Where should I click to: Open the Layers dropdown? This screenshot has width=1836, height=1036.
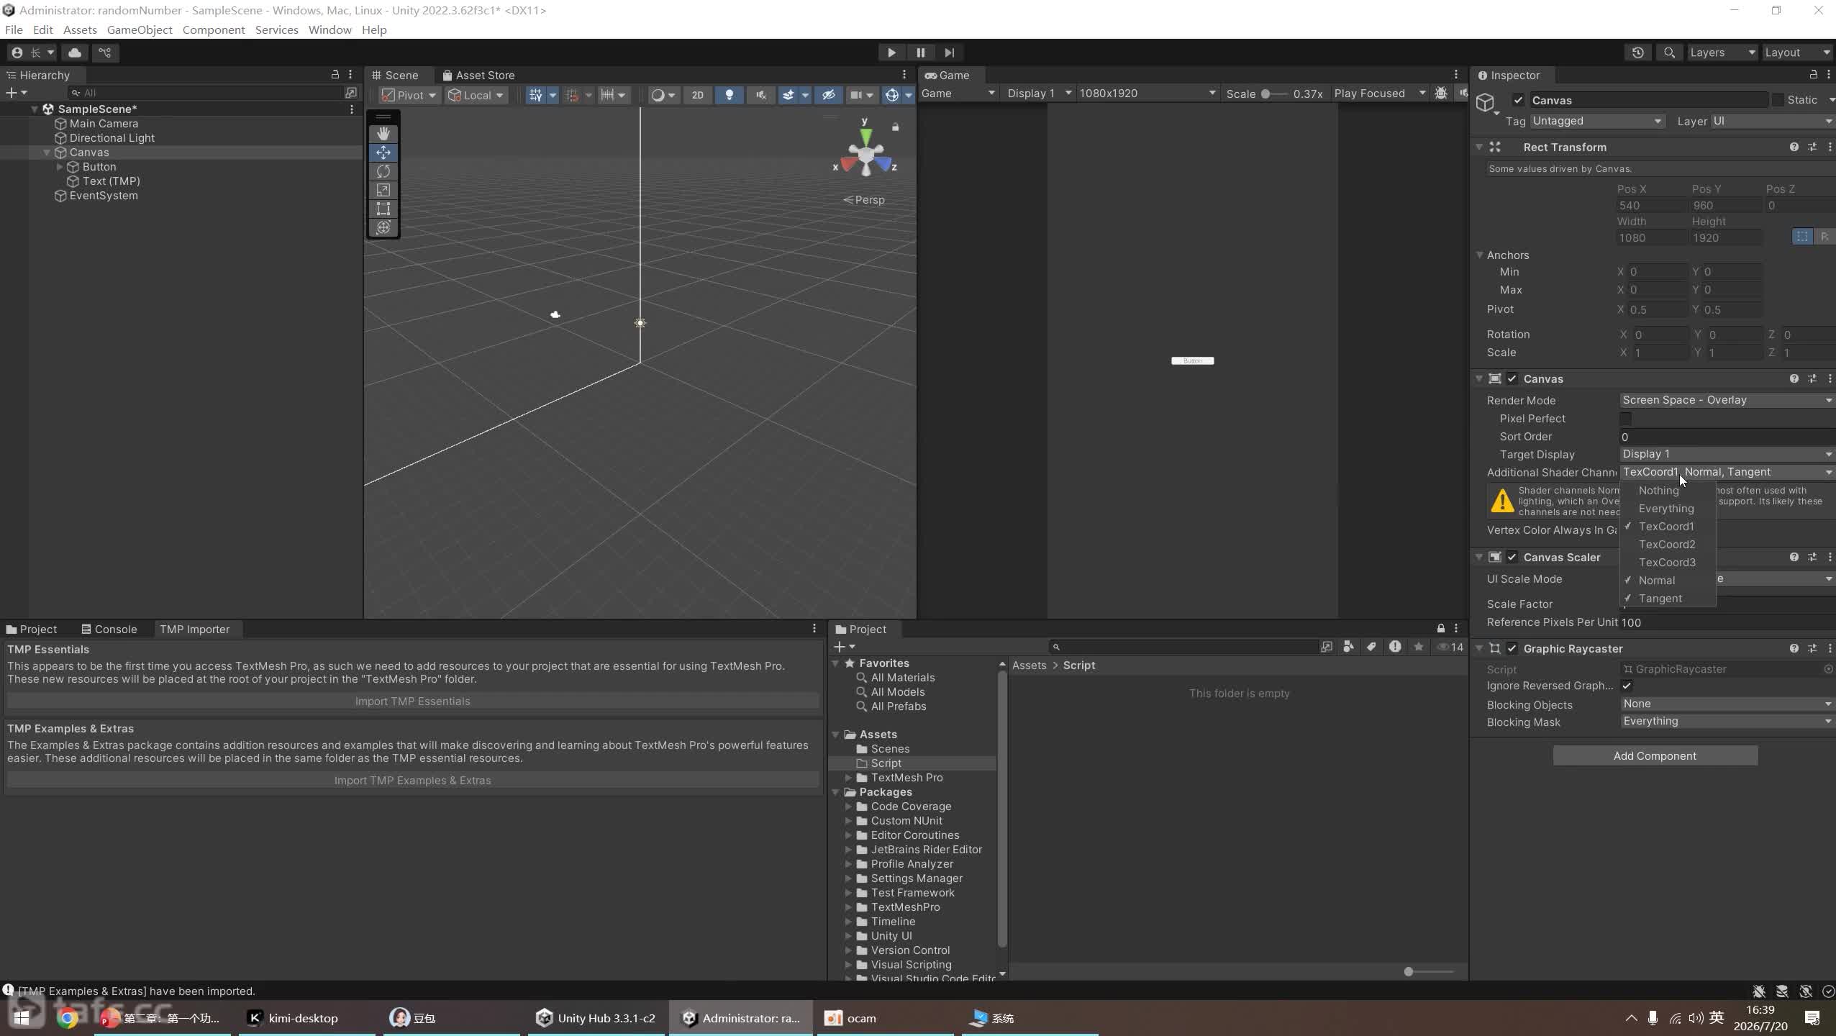(1722, 53)
